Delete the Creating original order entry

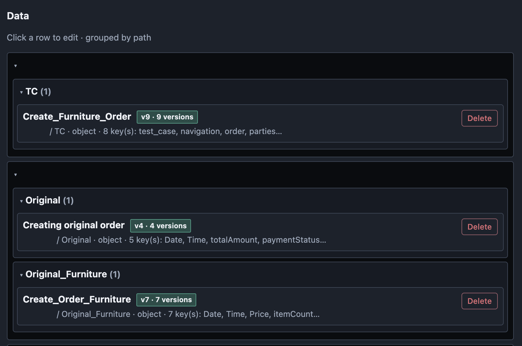(x=479, y=227)
